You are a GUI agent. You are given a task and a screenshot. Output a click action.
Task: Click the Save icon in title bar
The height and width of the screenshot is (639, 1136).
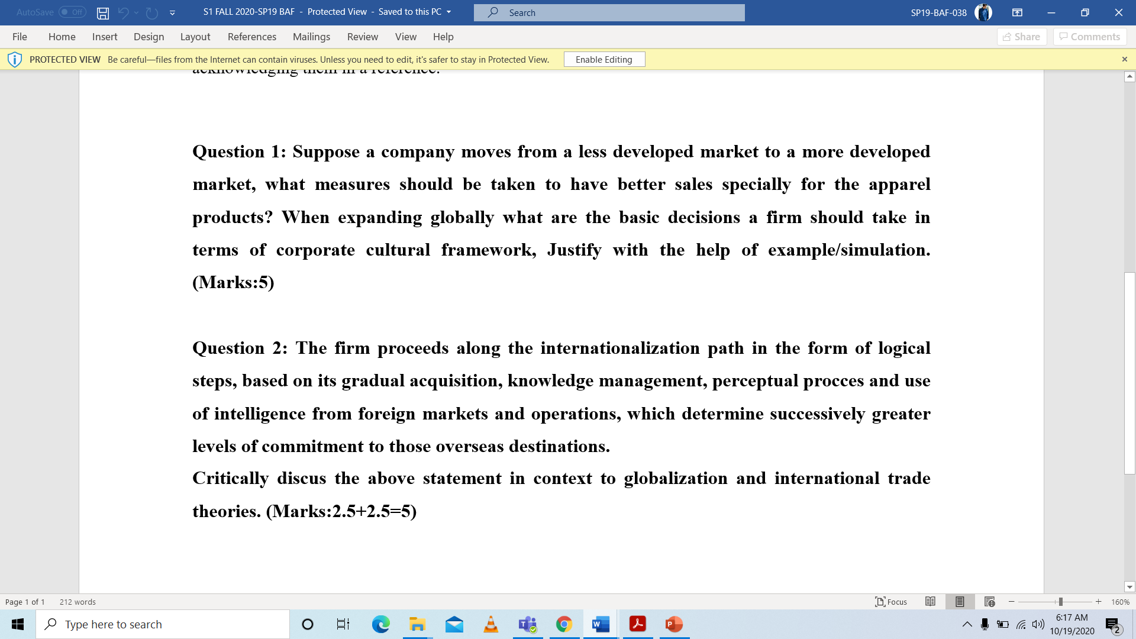[x=103, y=12]
